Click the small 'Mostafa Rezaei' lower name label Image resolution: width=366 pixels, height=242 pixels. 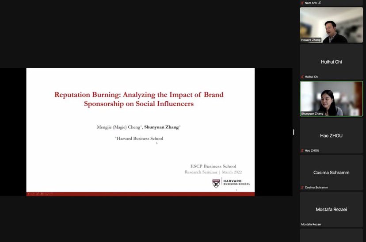[x=311, y=224]
